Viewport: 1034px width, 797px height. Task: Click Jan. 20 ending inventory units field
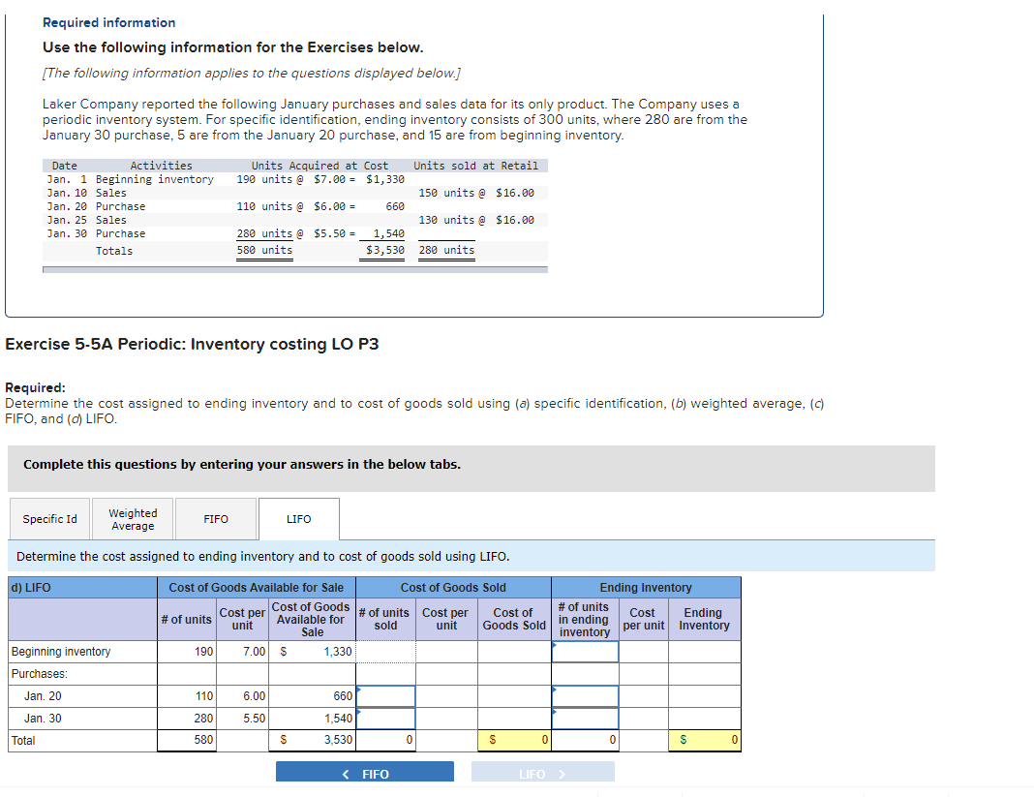585,696
